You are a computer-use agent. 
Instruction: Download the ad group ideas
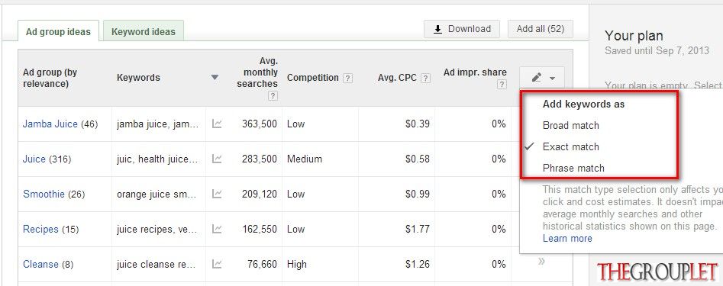(x=462, y=29)
